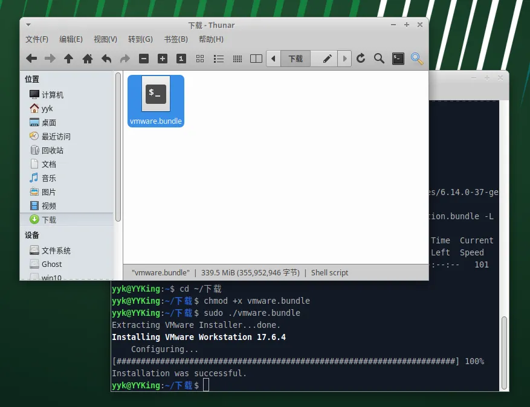Reset zoom with the '1' toolbar icon
This screenshot has width=530, height=407.
(181, 59)
